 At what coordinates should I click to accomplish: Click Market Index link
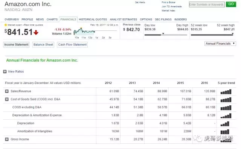[168, 11]
